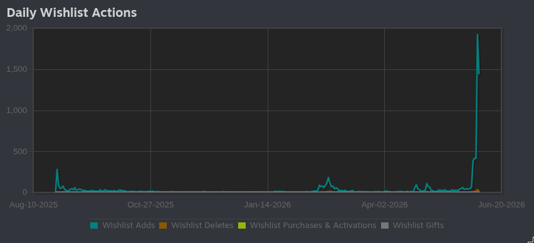Click the Daily Wishlist Actions chart title
This screenshot has height=243, width=534.
tap(71, 12)
